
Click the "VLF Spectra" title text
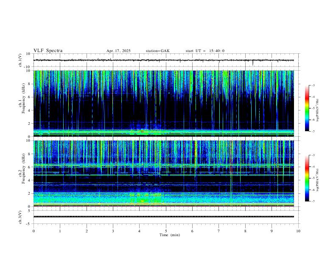tap(48, 51)
